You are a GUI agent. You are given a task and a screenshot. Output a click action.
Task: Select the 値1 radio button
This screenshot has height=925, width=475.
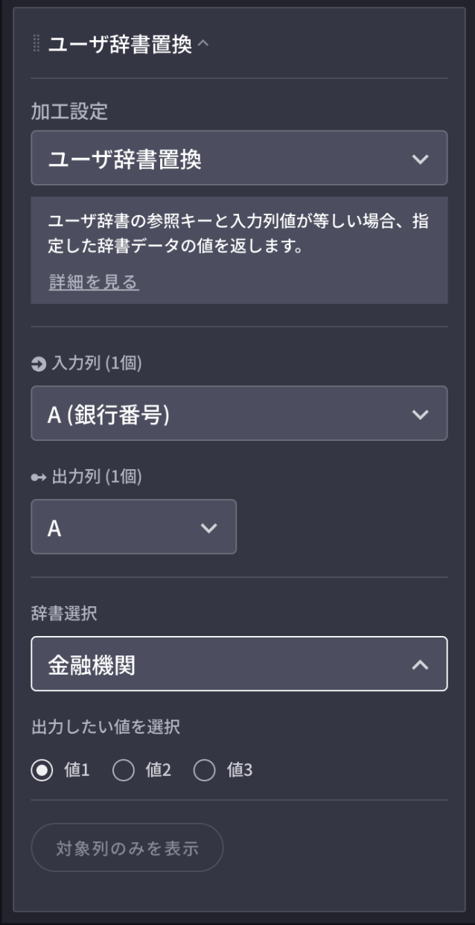pyautogui.click(x=42, y=770)
